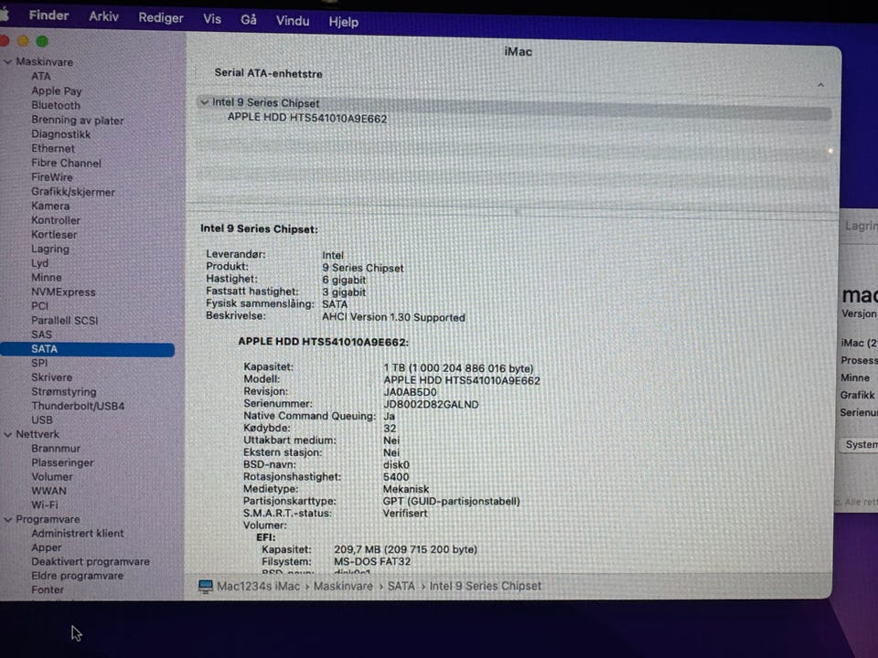This screenshot has width=878, height=658.
Task: Click the Serial ATA-enhetstre column header
Action: point(268,73)
